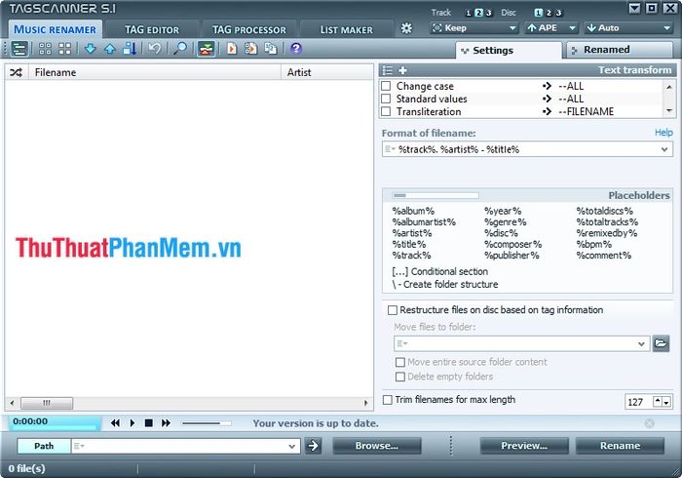Open program options gear icon
Image resolution: width=682 pixels, height=478 pixels.
click(x=406, y=28)
